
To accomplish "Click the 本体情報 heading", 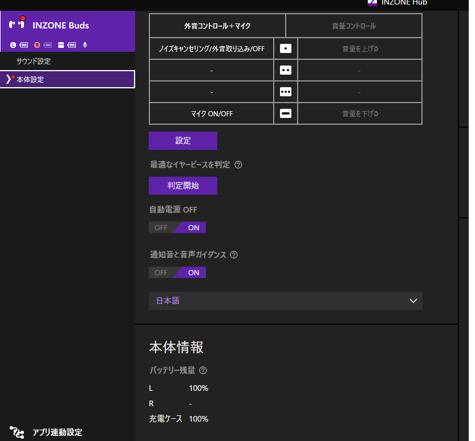I will tap(176, 347).
